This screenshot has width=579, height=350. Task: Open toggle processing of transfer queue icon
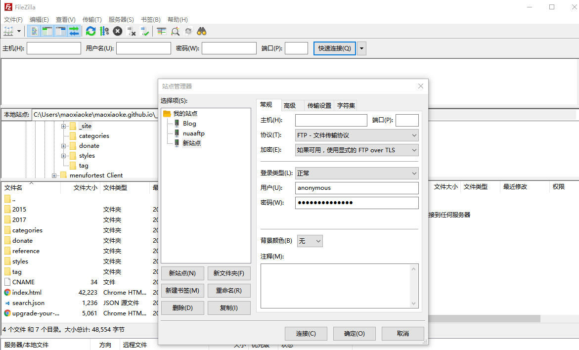click(104, 31)
